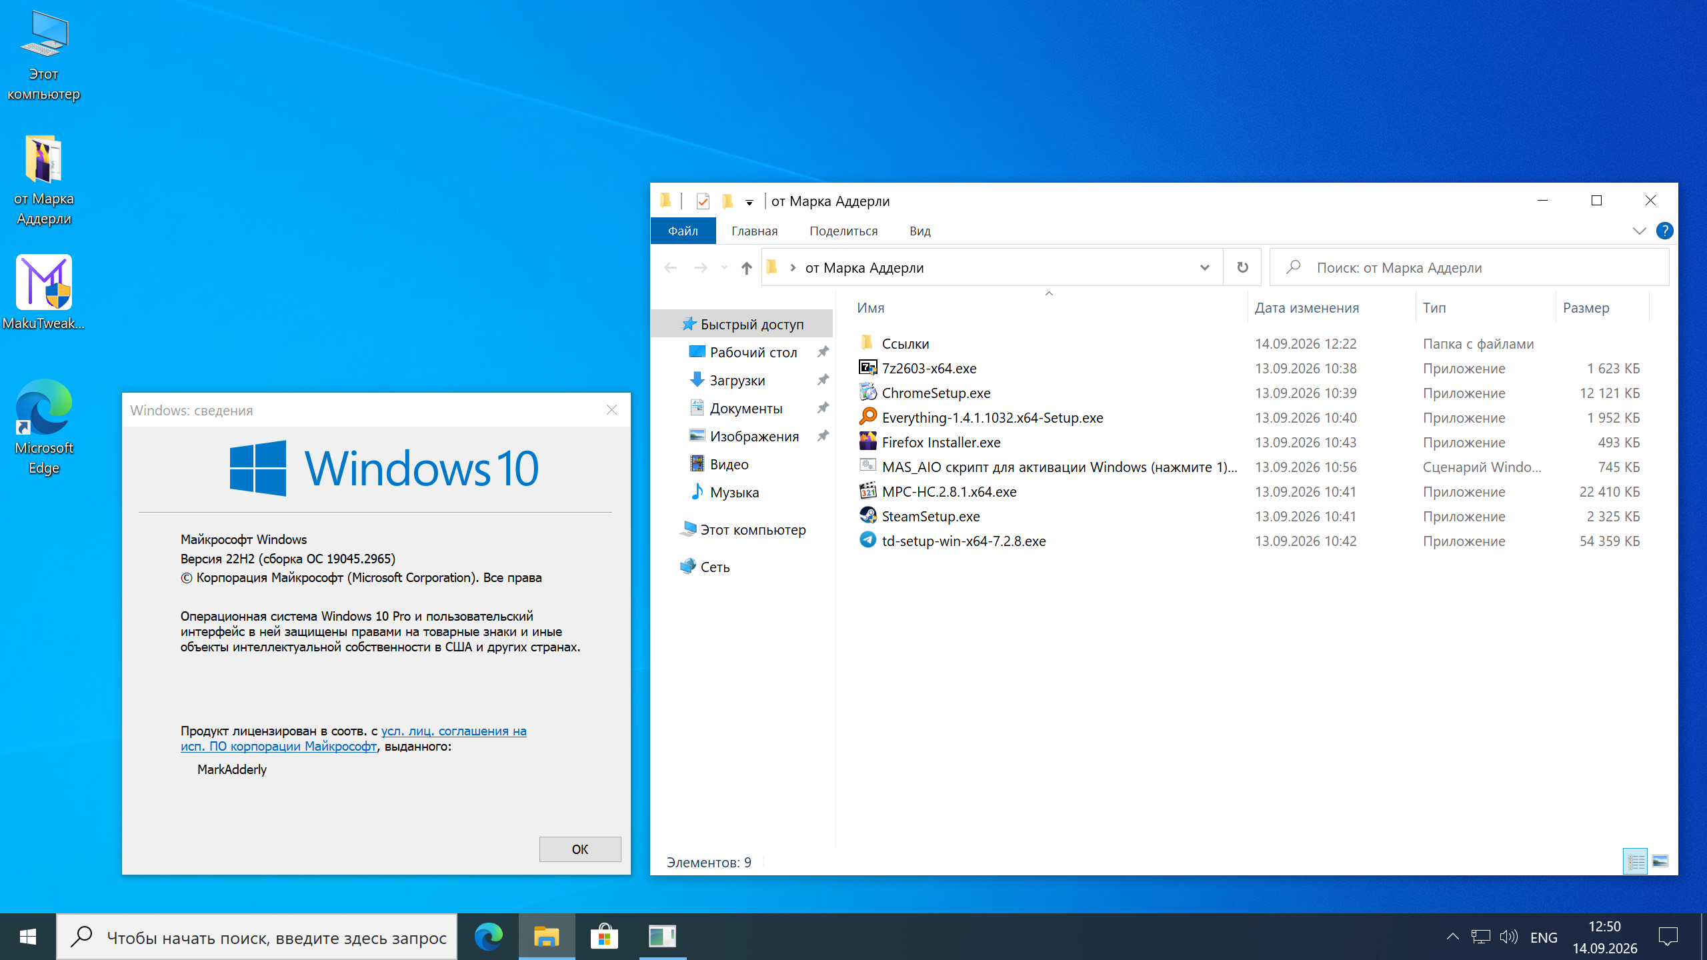Close the Windows сведения dialog
This screenshot has width=1707, height=960.
611,410
